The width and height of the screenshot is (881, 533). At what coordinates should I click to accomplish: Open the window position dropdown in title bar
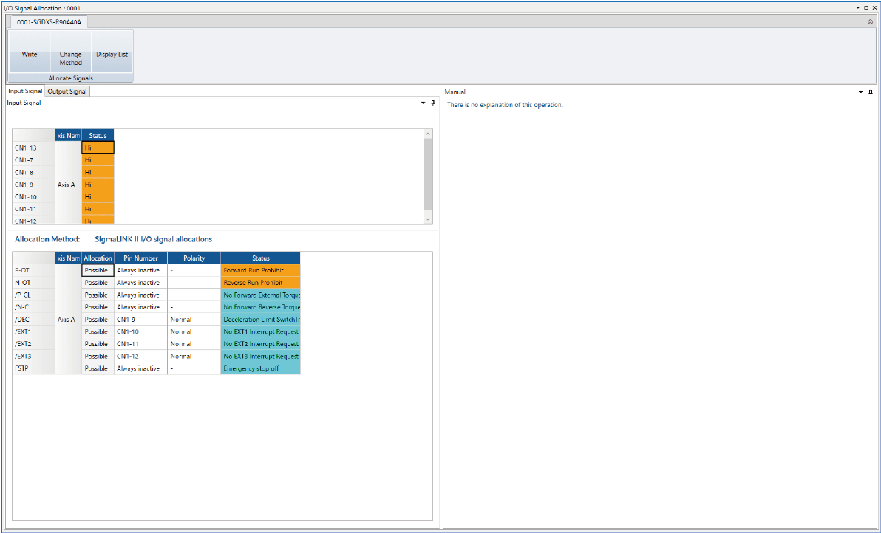(x=857, y=7)
